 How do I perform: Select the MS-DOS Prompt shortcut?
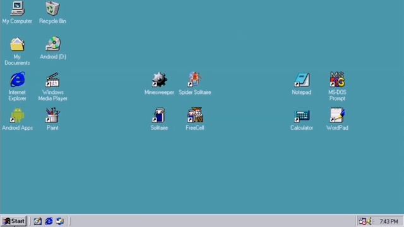click(x=337, y=79)
